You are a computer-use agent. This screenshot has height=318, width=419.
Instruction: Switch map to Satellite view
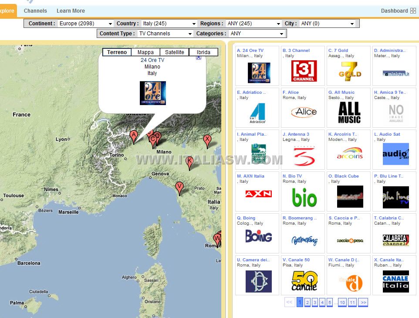coord(175,52)
